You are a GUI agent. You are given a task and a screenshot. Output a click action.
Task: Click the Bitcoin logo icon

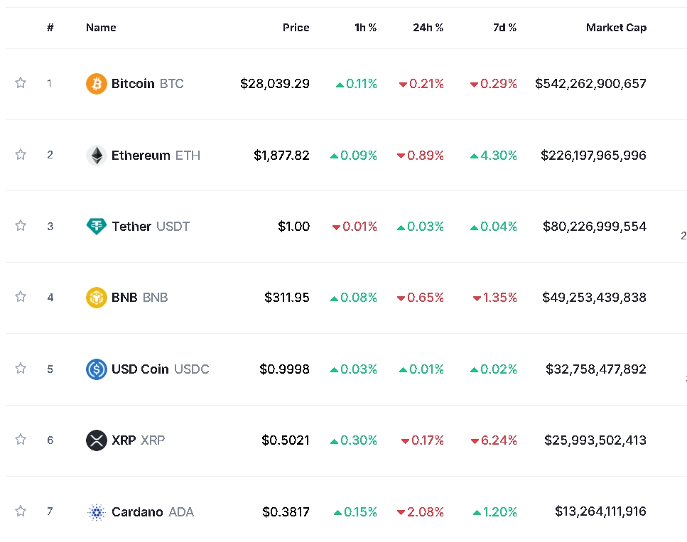click(96, 84)
